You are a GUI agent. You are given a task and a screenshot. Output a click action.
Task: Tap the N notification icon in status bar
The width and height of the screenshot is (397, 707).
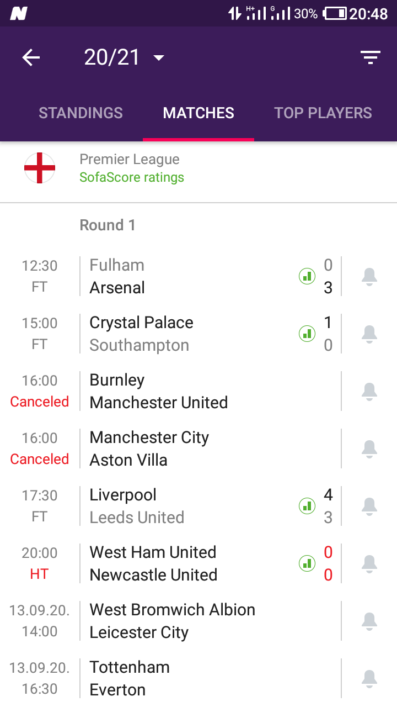tap(19, 13)
